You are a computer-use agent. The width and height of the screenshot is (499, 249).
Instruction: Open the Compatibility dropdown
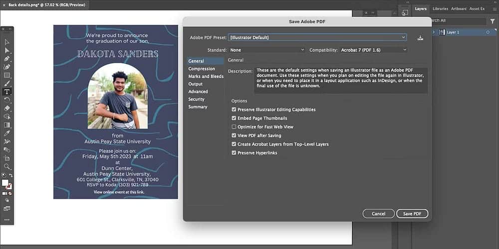click(x=373, y=50)
